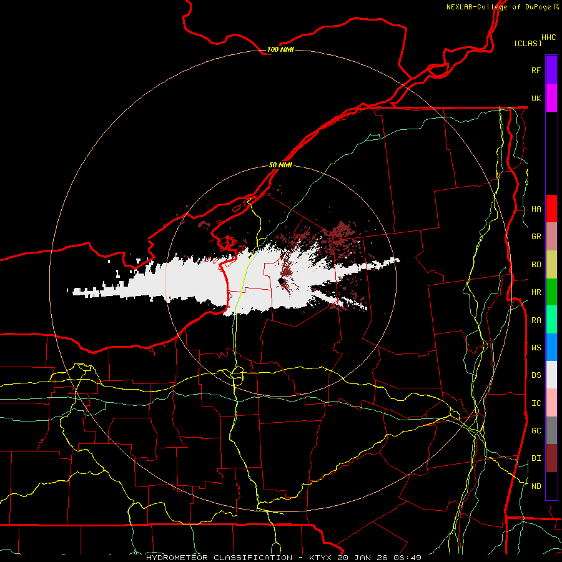Click the 50 NMI range ring label

pyautogui.click(x=280, y=165)
